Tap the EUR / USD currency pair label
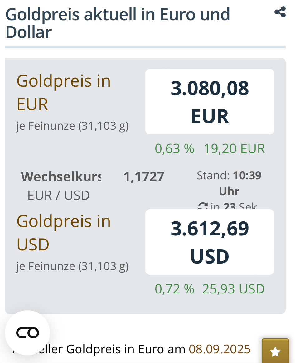Image resolution: width=295 pixels, height=363 pixels. coord(59,196)
